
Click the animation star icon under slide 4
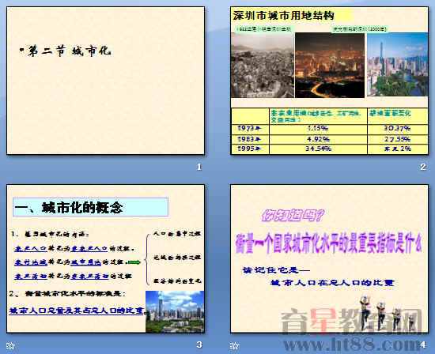tap(234, 345)
